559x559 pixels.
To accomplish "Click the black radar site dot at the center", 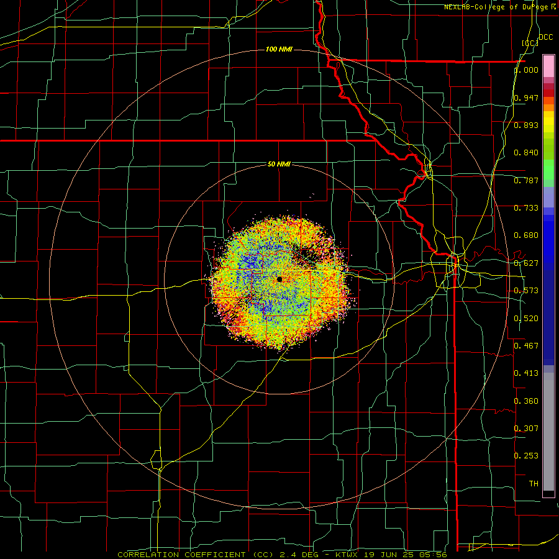I will 279,279.
